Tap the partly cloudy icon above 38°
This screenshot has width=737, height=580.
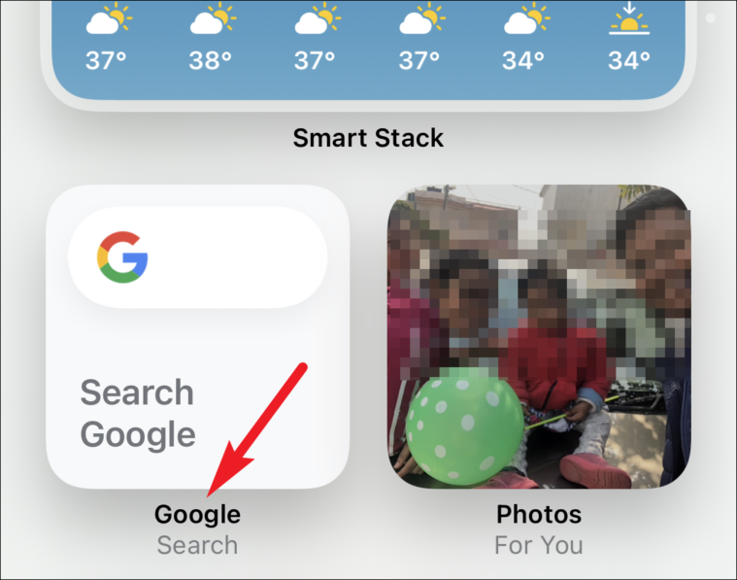point(213,17)
